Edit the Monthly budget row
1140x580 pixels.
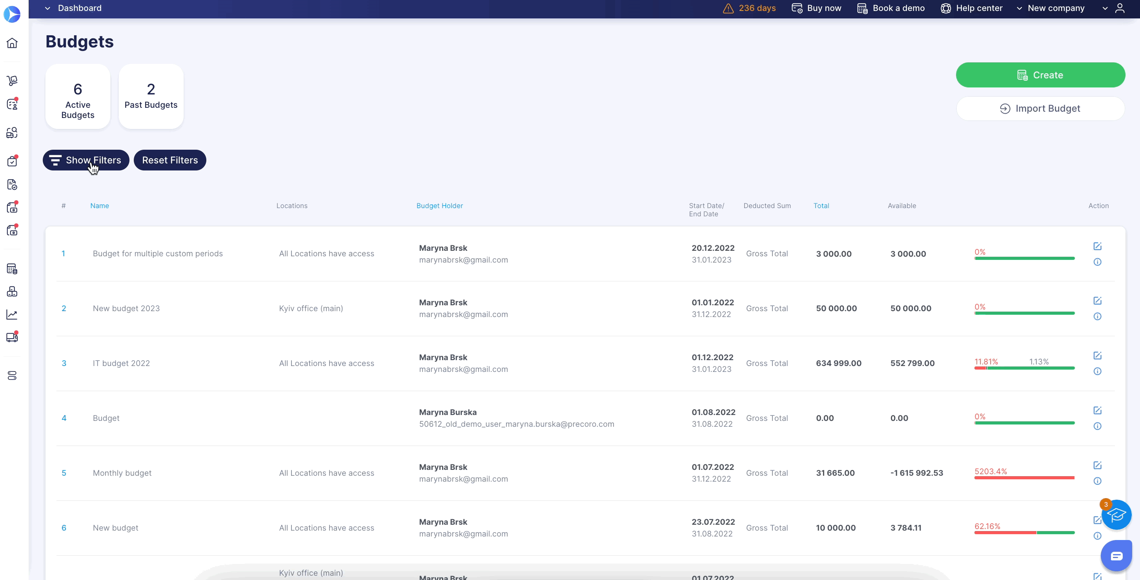click(x=1098, y=465)
